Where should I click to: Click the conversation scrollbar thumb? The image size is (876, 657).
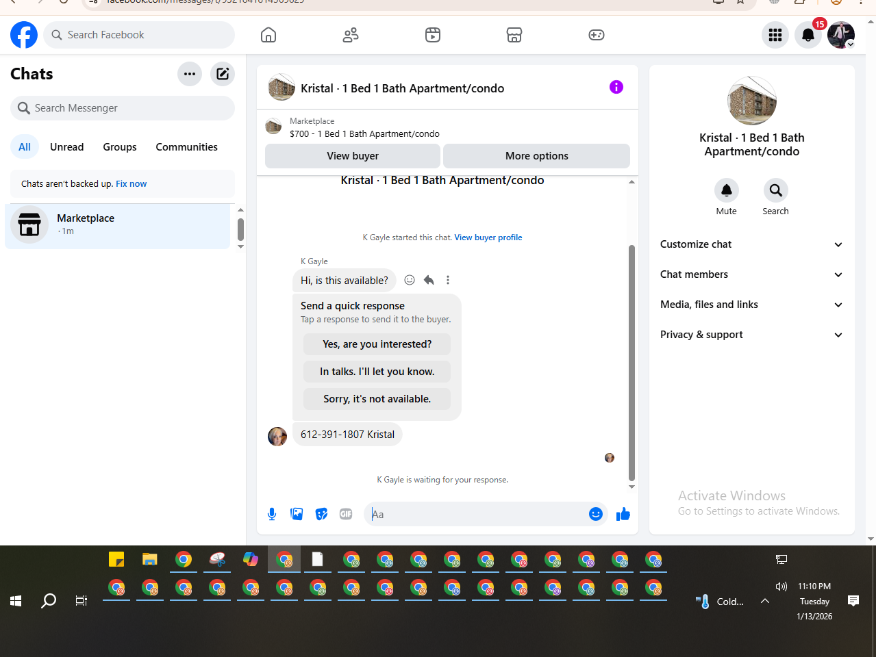631,363
